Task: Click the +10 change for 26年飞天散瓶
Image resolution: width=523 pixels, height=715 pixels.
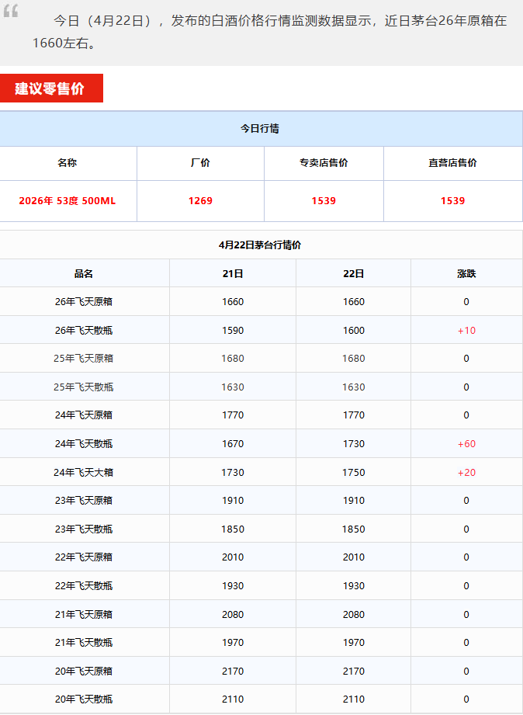Action: click(466, 331)
